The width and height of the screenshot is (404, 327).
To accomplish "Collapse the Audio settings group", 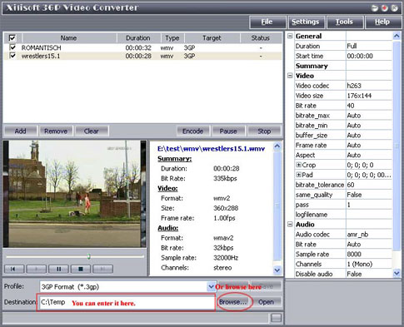I will tap(290, 224).
